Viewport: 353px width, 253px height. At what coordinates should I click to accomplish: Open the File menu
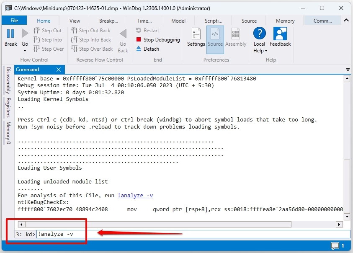[x=14, y=20]
